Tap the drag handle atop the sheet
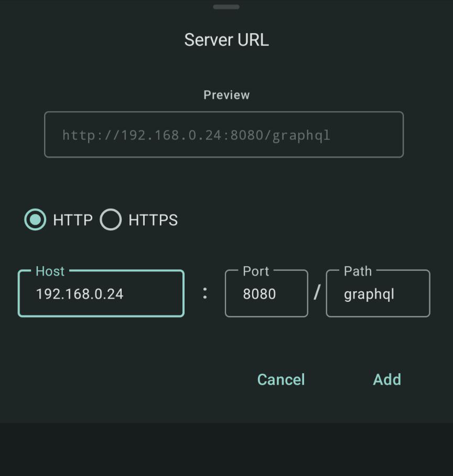Image resolution: width=453 pixels, height=476 pixels. [x=226, y=7]
